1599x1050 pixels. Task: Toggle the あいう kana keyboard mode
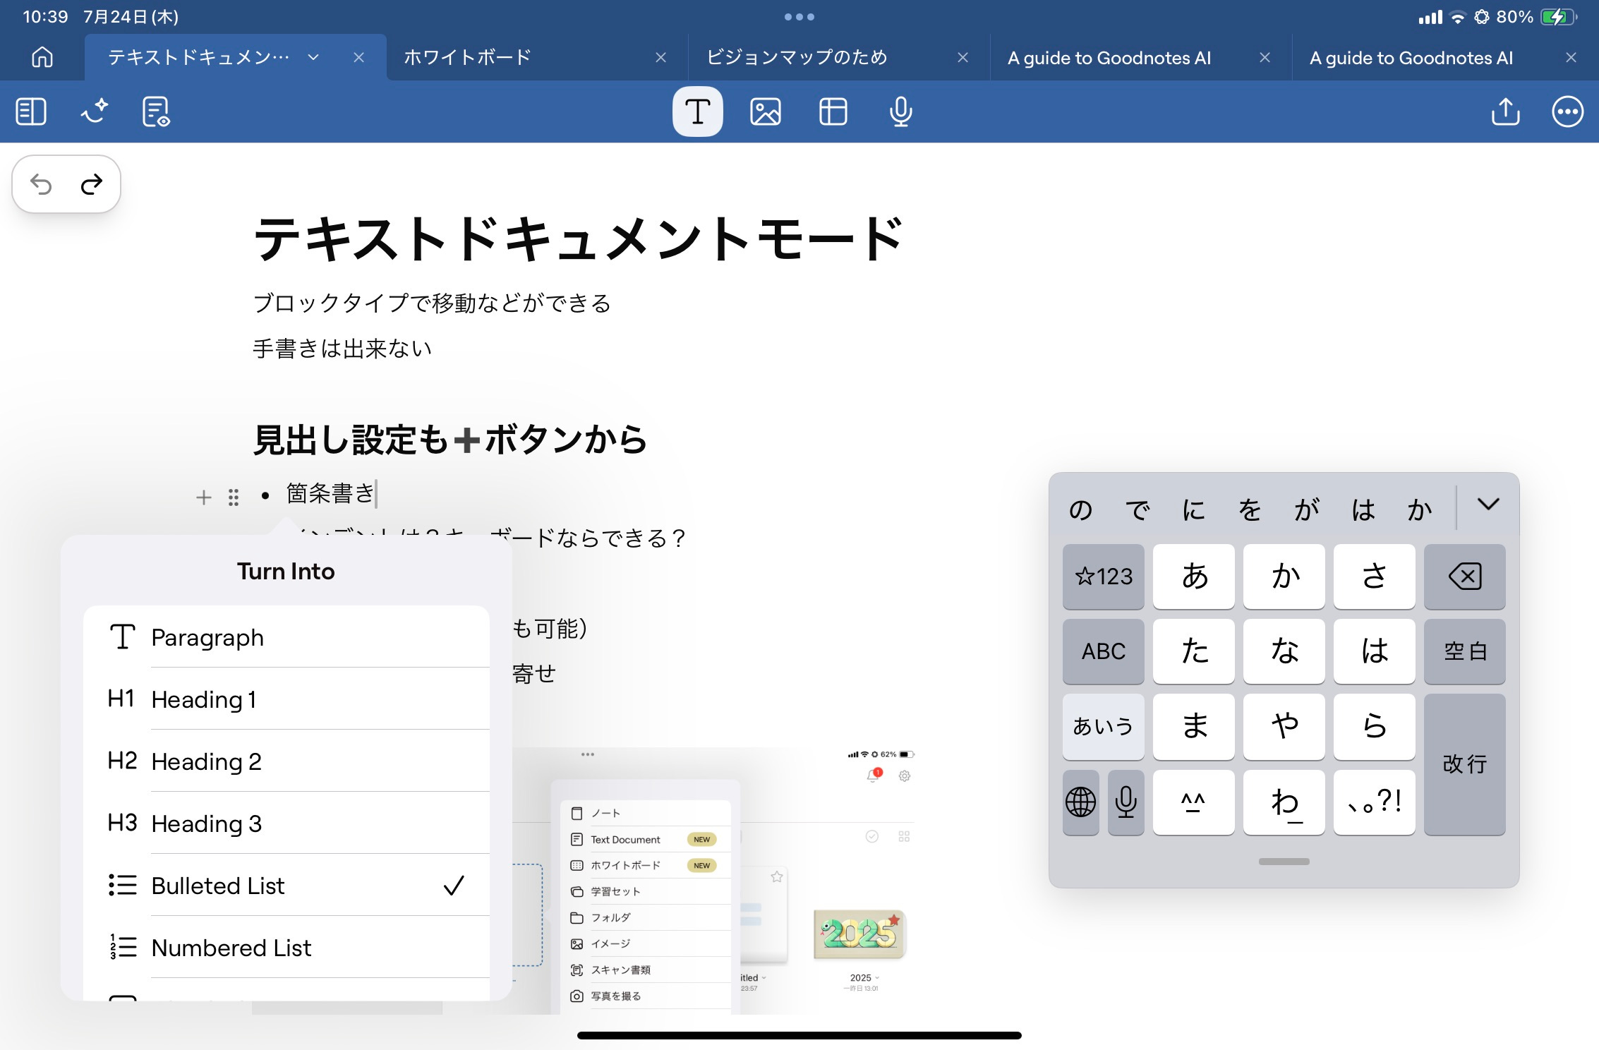pos(1103,726)
